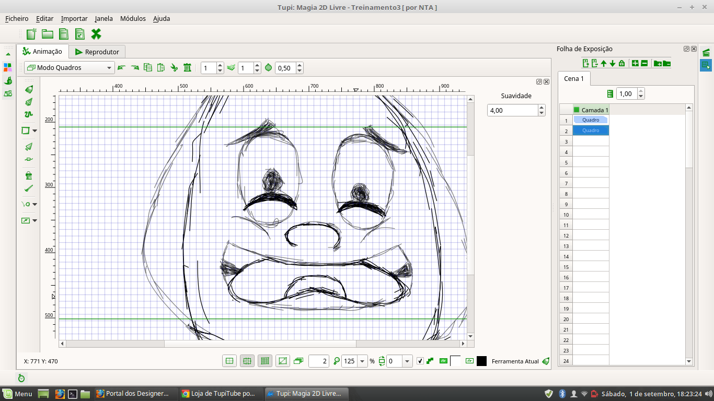Screen dimensions: 714x401
Task: Undo the last action with the left arrow
Action: tap(121, 67)
